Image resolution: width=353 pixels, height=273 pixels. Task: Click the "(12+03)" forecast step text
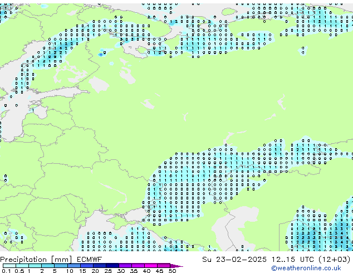coord(335,260)
